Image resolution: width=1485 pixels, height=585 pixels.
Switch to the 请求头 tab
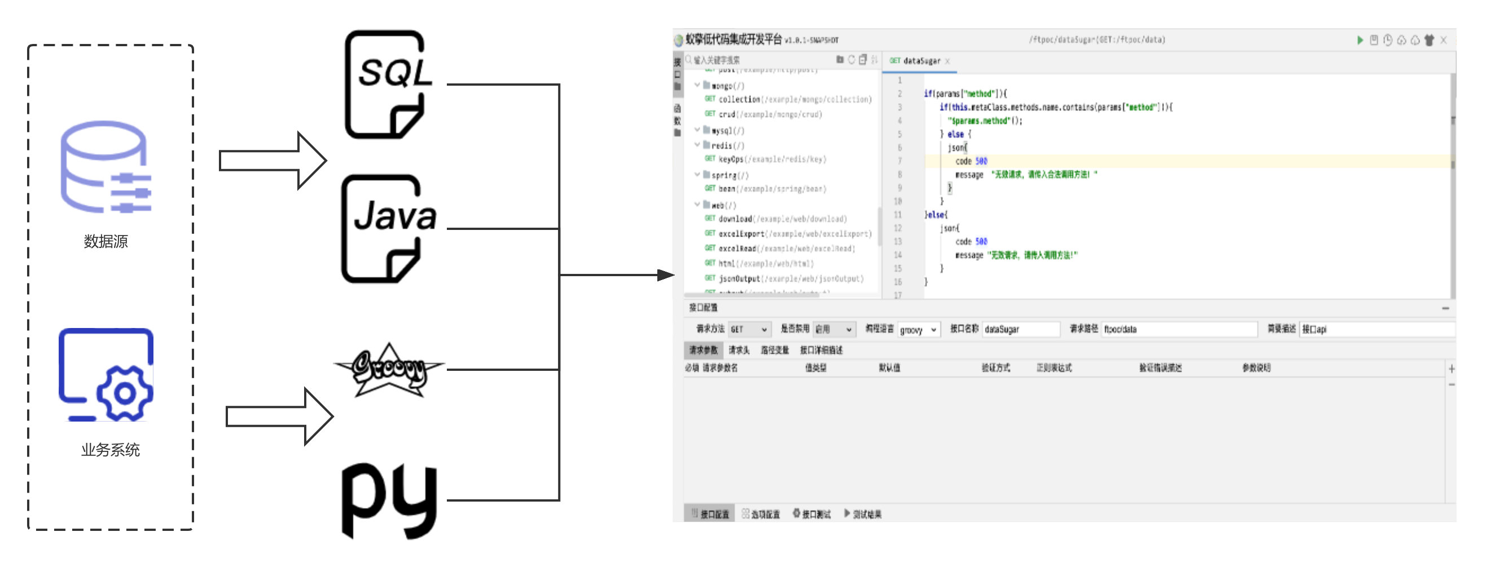tap(739, 350)
